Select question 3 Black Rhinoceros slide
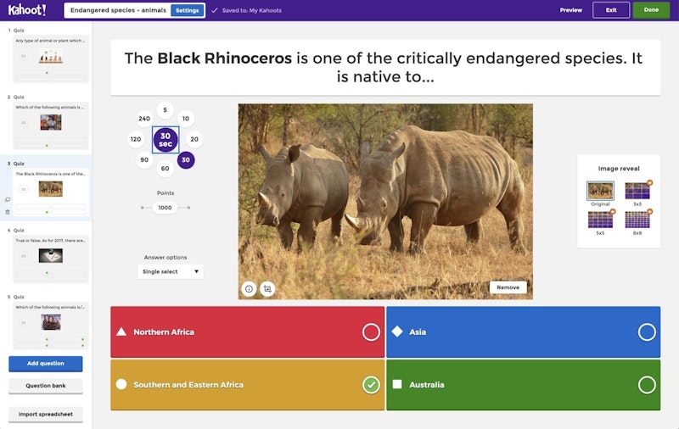This screenshot has width=679, height=429. 51,192
